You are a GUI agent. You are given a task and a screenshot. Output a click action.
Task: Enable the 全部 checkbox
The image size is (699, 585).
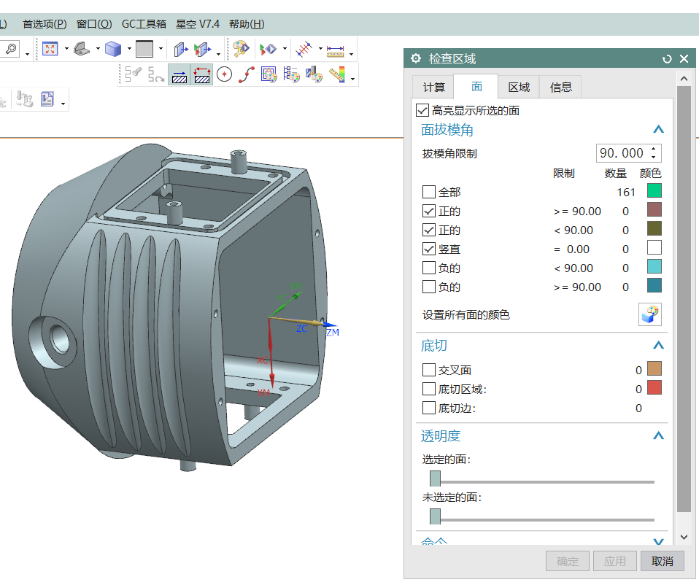(x=429, y=193)
